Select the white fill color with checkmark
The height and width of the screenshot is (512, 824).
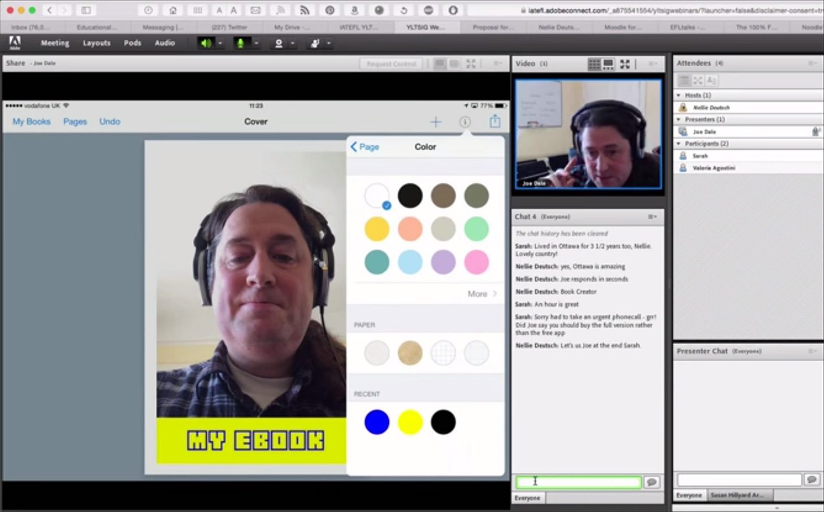[x=377, y=195]
